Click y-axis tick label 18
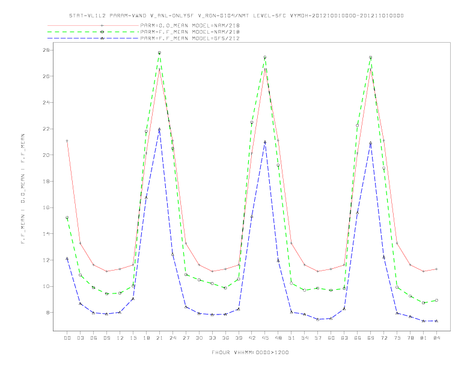Screen dimensions: 476x368 click(x=46, y=182)
